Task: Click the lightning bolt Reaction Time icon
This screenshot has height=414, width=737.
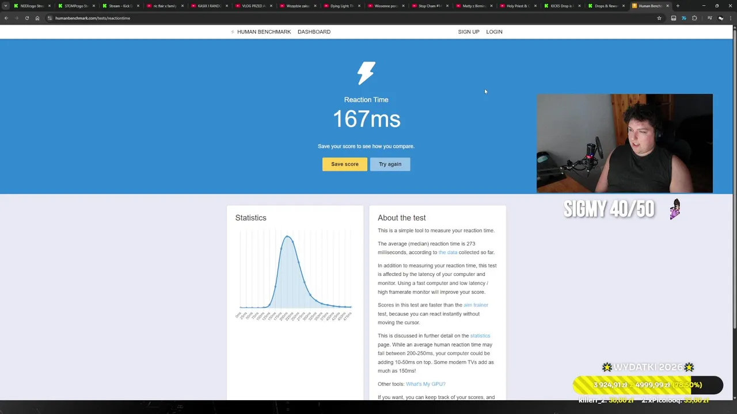Action: (x=366, y=73)
